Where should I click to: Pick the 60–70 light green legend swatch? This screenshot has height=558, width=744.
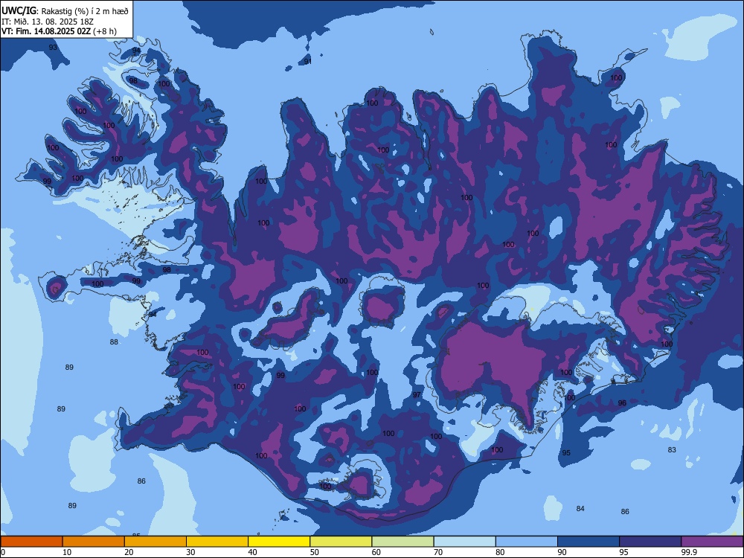click(x=403, y=542)
